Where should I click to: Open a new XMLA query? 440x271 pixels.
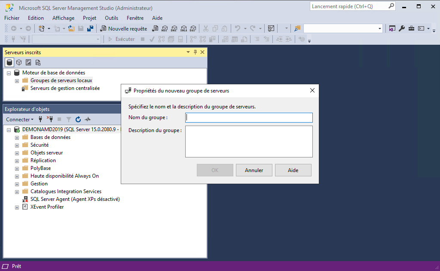[x=183, y=28]
